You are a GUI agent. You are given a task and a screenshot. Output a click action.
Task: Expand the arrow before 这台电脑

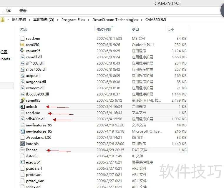coord(8,20)
